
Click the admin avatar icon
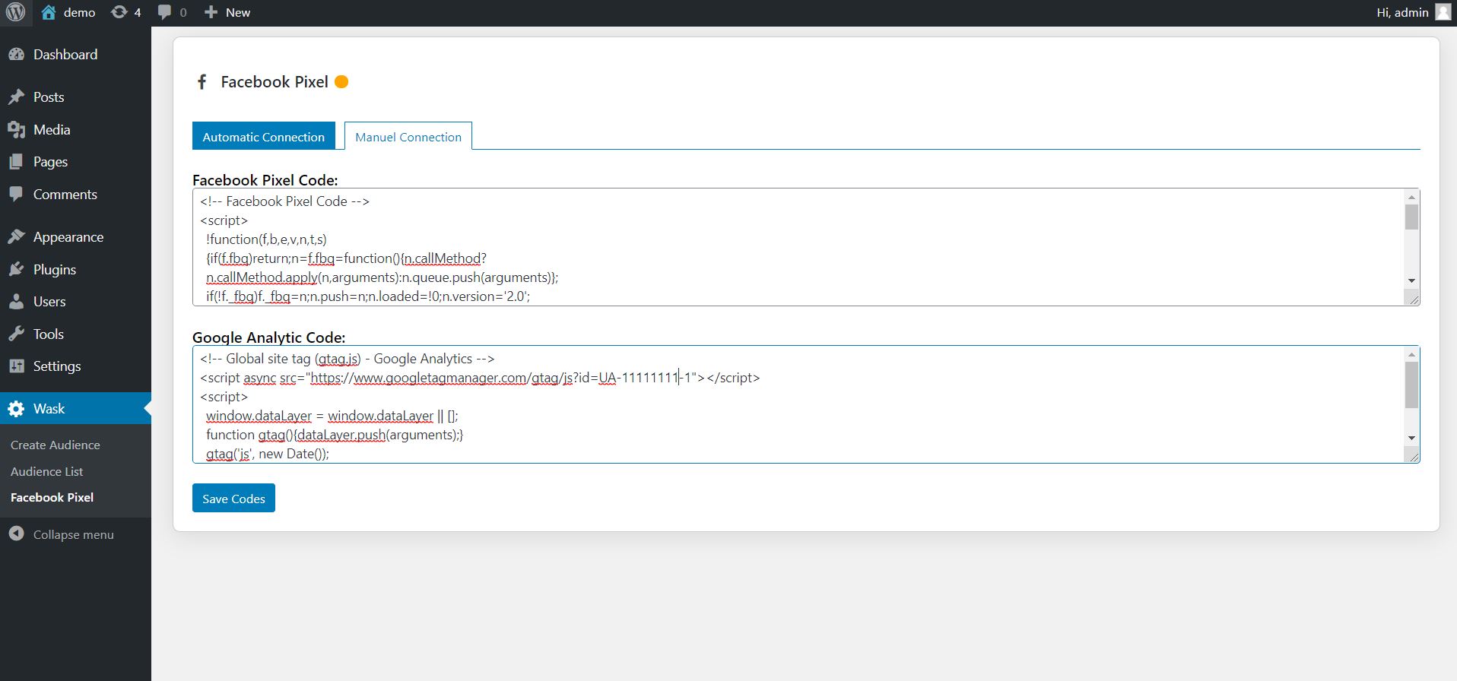(x=1443, y=12)
